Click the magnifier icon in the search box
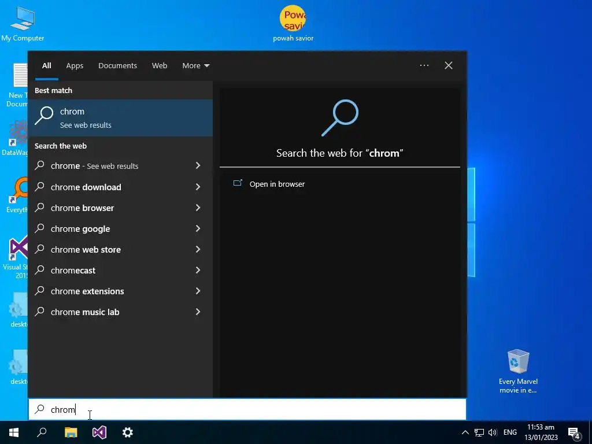592x444 pixels. point(40,409)
